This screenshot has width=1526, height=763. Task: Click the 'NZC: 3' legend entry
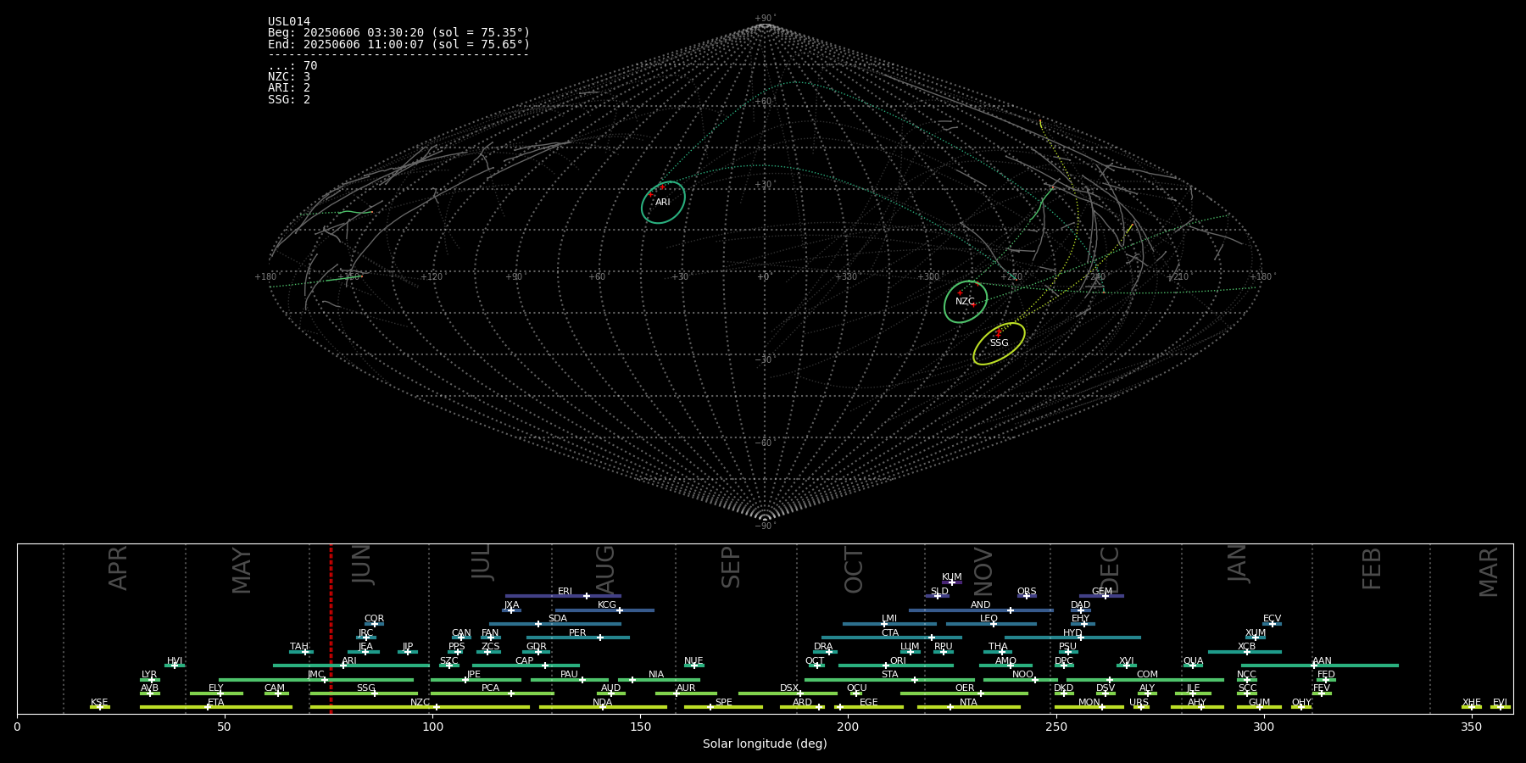[289, 77]
